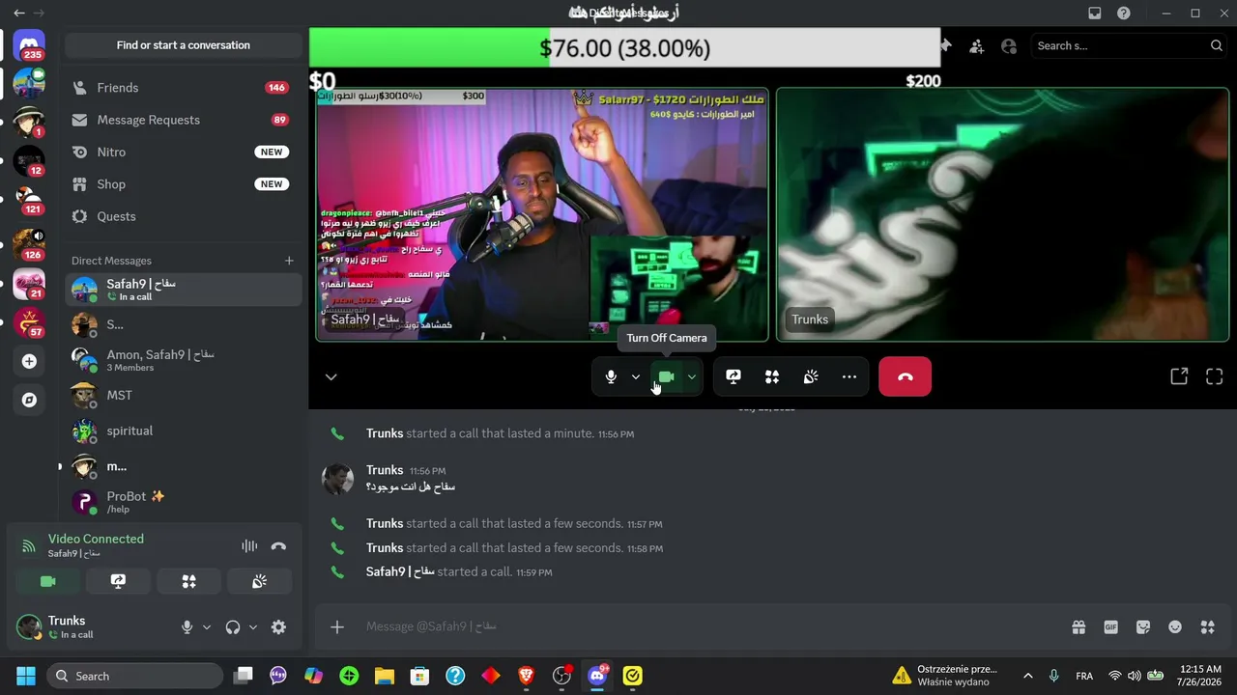Open the GIF picker
The height and width of the screenshot is (695, 1237).
coord(1111,627)
